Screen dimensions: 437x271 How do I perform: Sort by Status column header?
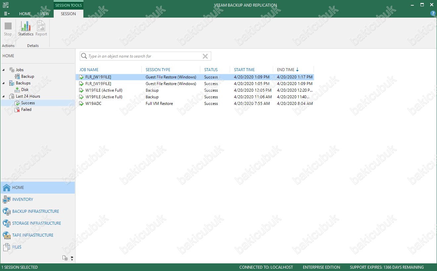coord(211,70)
